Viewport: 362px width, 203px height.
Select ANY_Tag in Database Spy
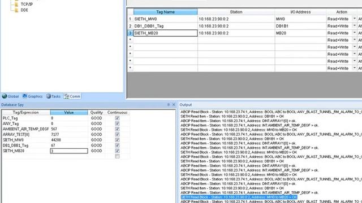(x=11, y=123)
